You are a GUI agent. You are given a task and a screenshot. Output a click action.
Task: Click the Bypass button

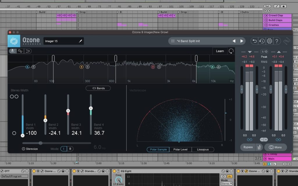248,147
